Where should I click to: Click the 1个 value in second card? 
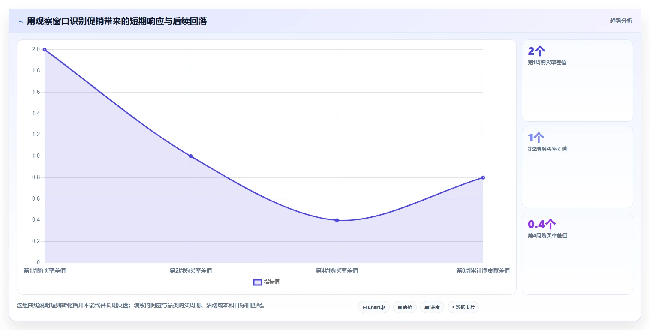point(536,138)
